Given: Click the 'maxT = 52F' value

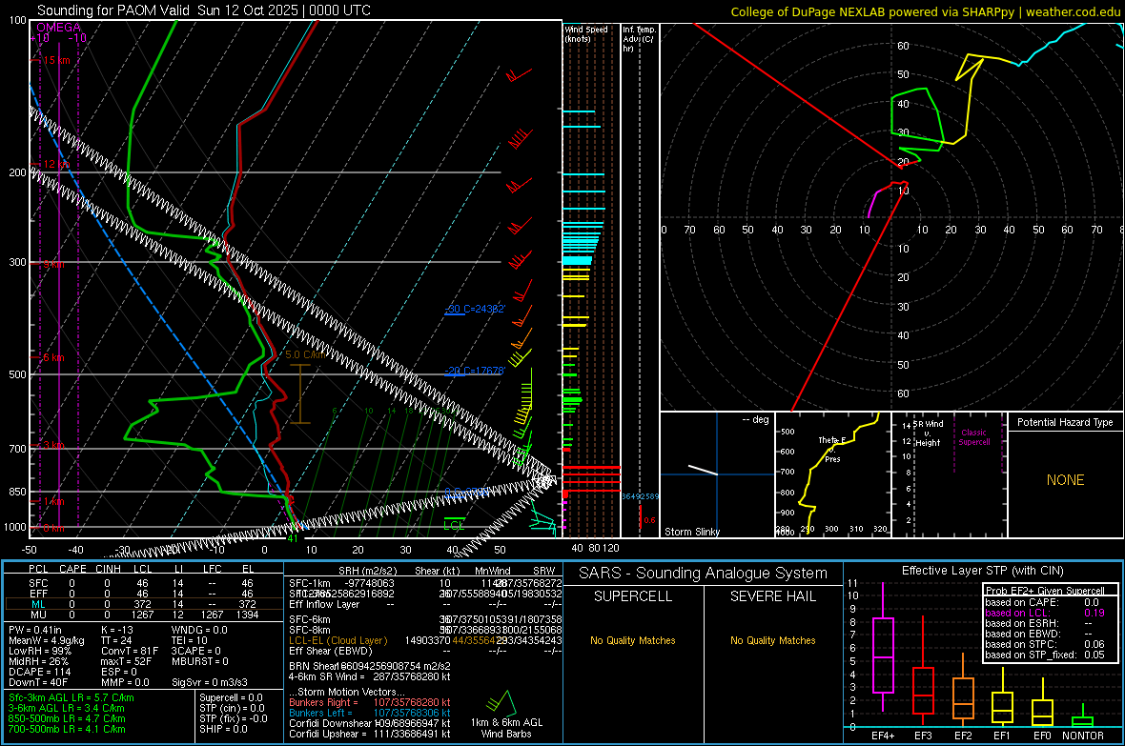Looking at the screenshot, I should pos(127,661).
